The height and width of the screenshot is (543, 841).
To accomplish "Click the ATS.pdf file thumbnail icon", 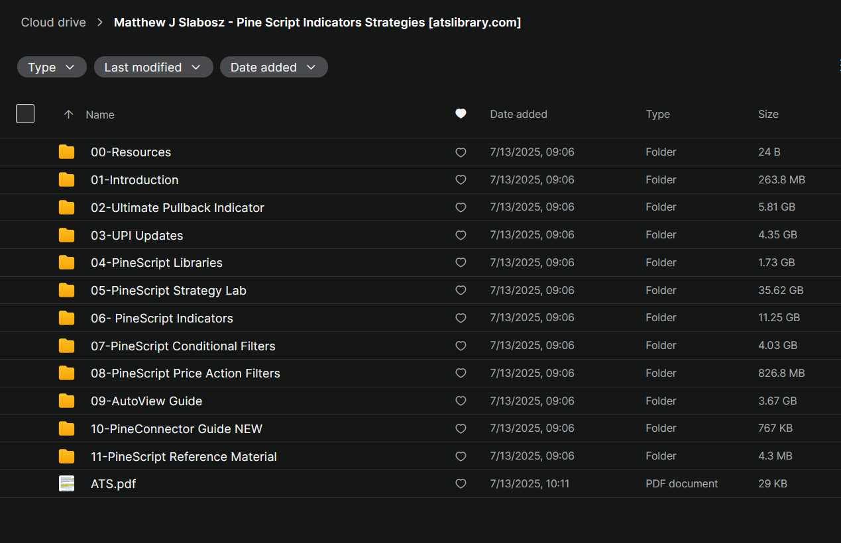I will click(66, 484).
